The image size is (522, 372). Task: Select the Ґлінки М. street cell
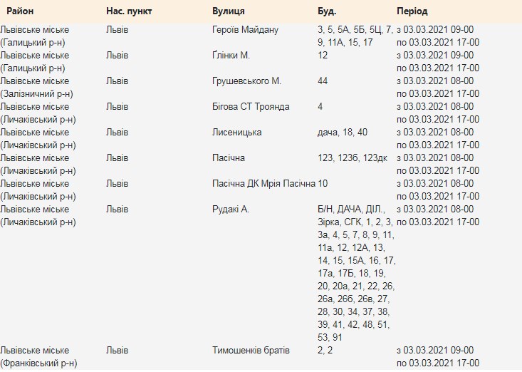coord(231,55)
